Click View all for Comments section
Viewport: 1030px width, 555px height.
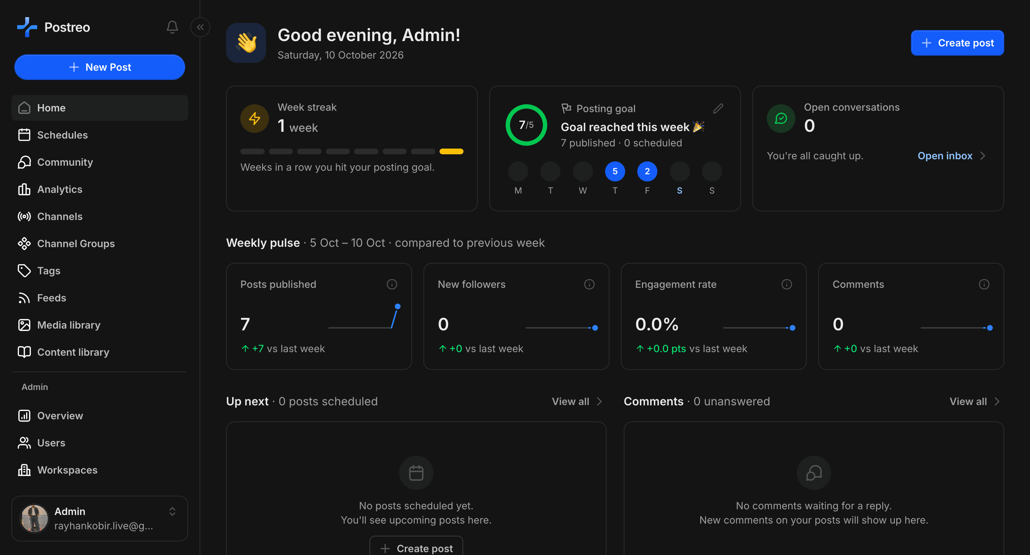pyautogui.click(x=968, y=401)
